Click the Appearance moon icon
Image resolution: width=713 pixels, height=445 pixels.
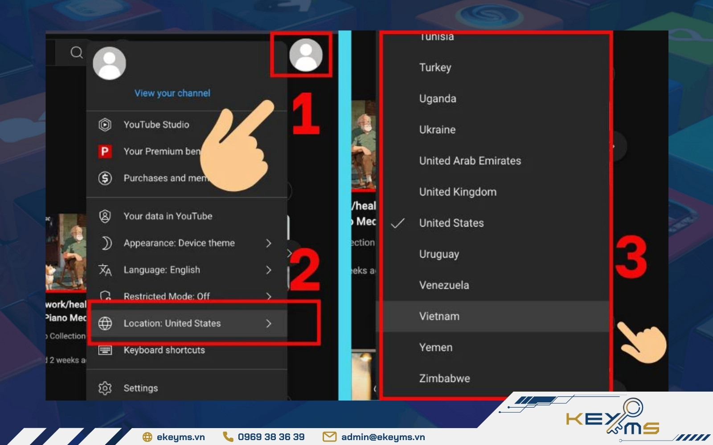(x=106, y=243)
